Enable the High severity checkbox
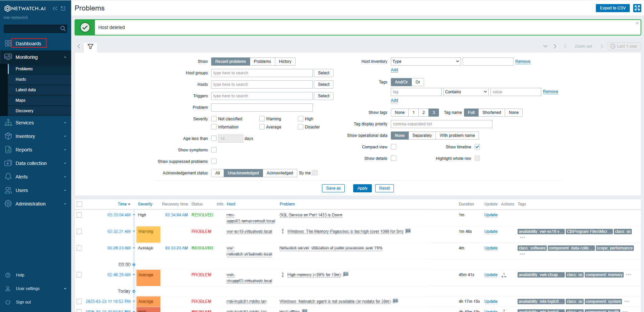 coord(301,118)
